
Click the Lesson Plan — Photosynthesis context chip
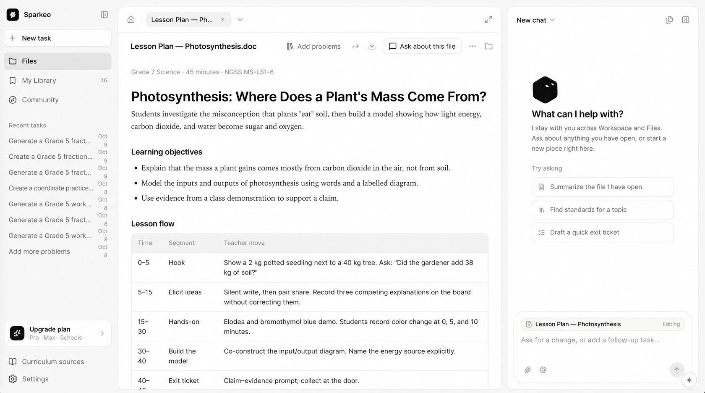coord(603,324)
